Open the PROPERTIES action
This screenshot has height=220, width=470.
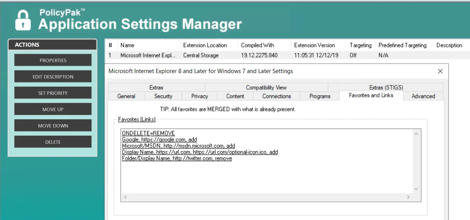tap(53, 60)
